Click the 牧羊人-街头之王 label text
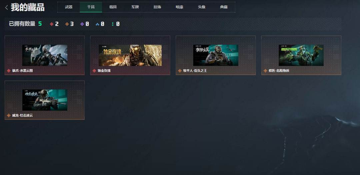This screenshot has height=175, width=360. click(195, 71)
